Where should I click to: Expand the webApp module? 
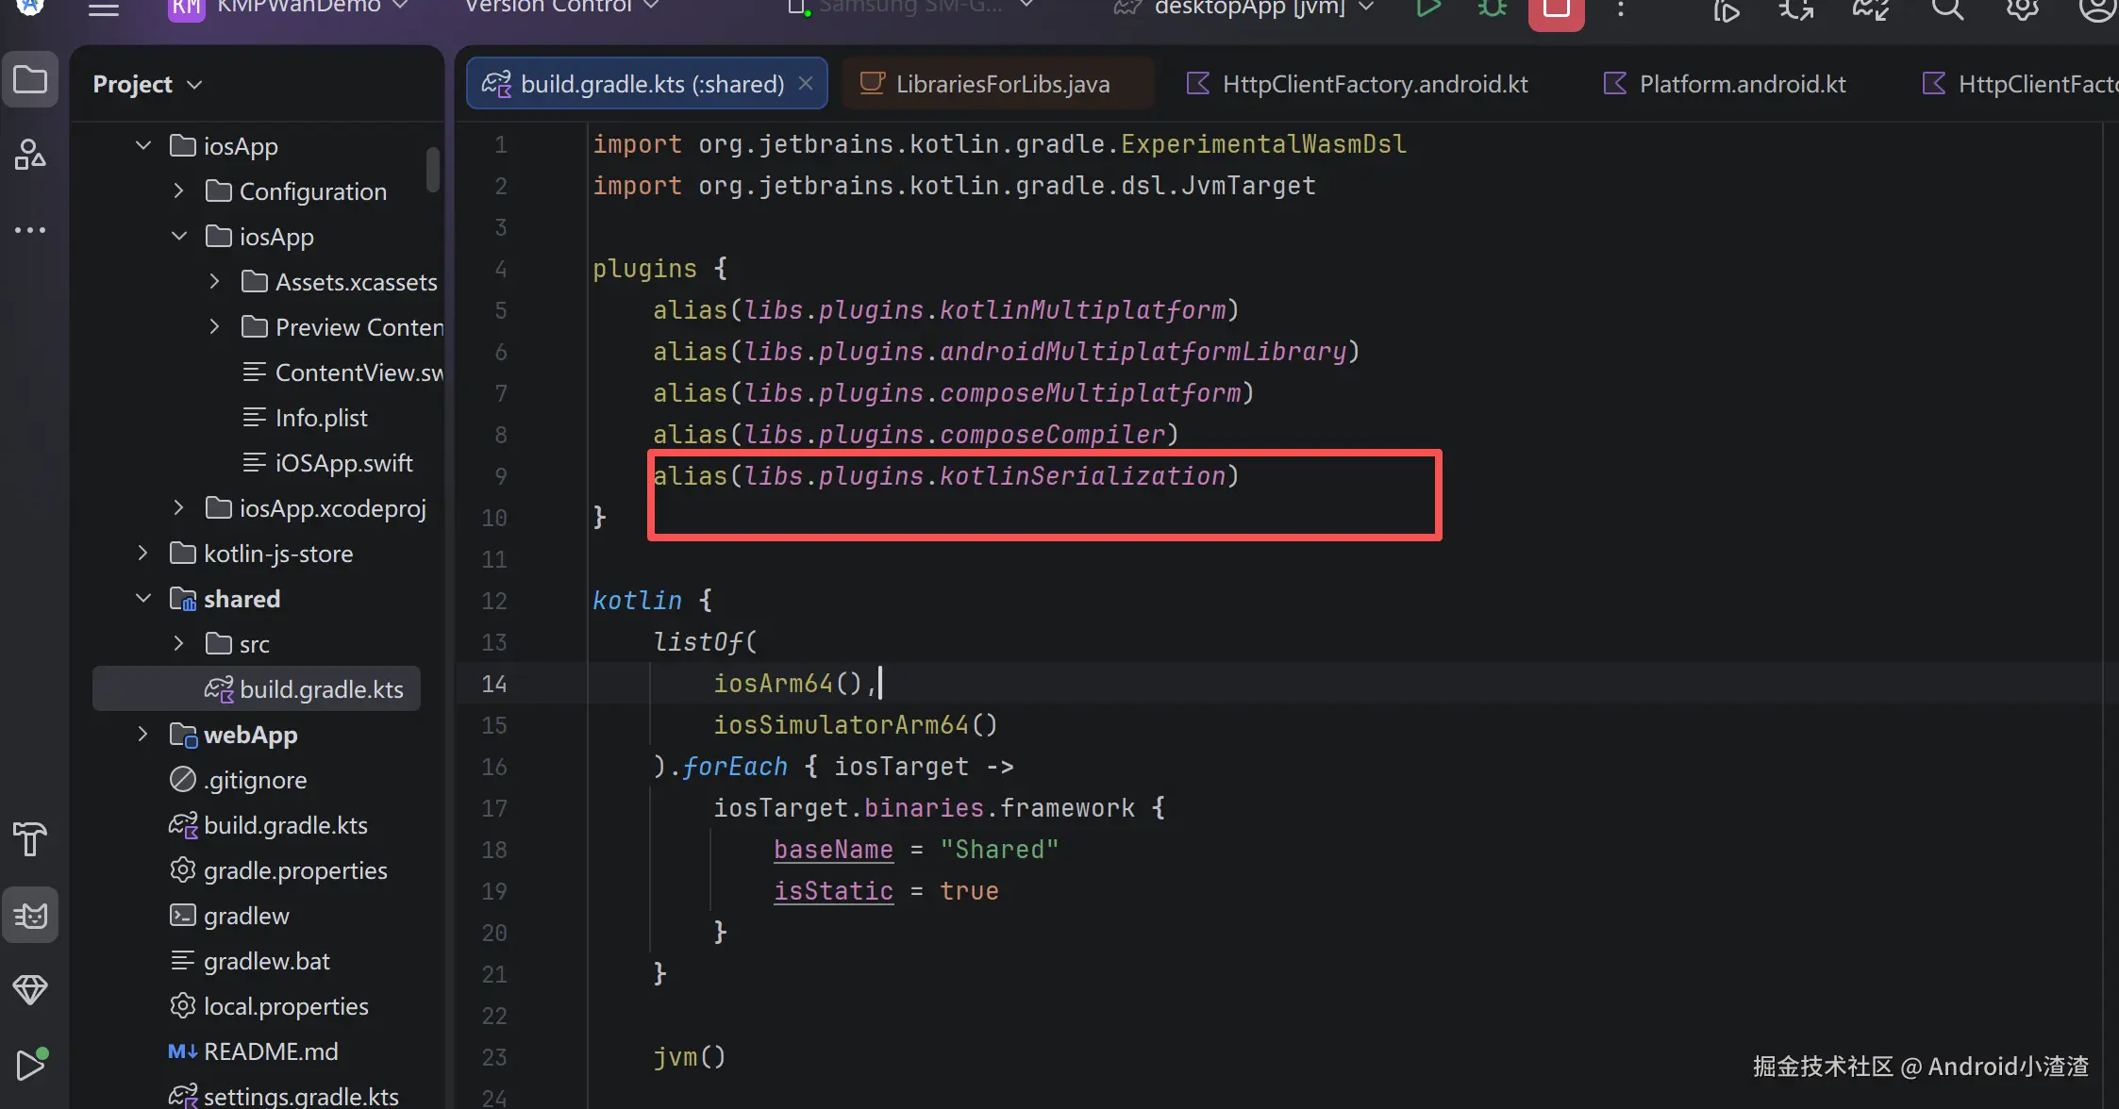143,734
